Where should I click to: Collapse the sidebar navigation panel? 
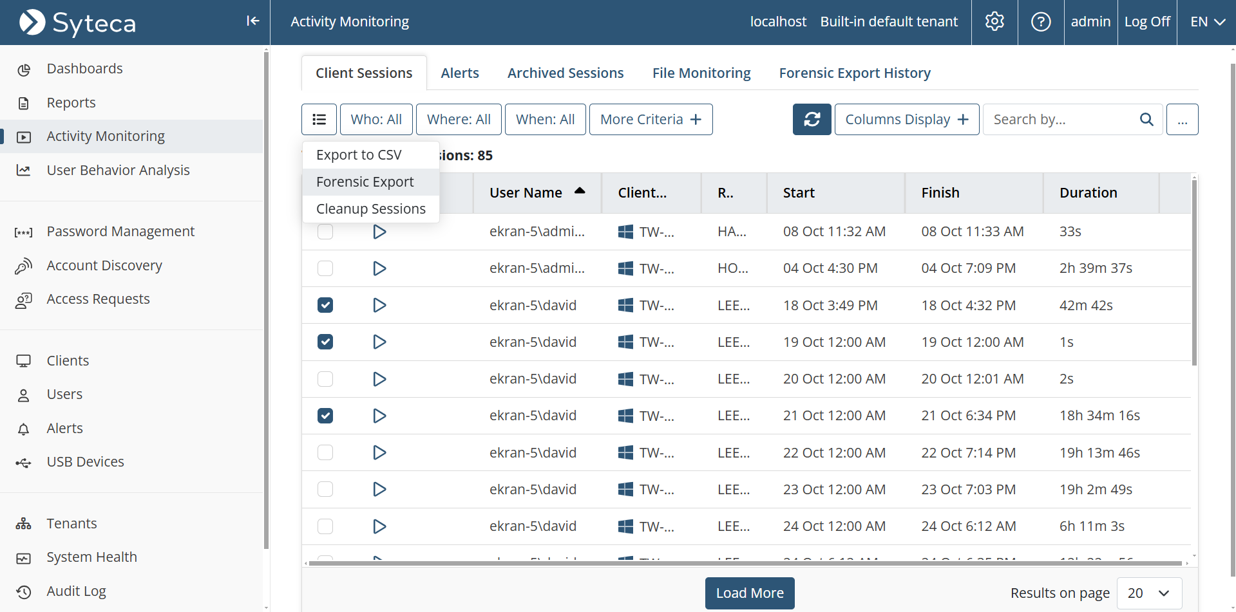(x=252, y=21)
